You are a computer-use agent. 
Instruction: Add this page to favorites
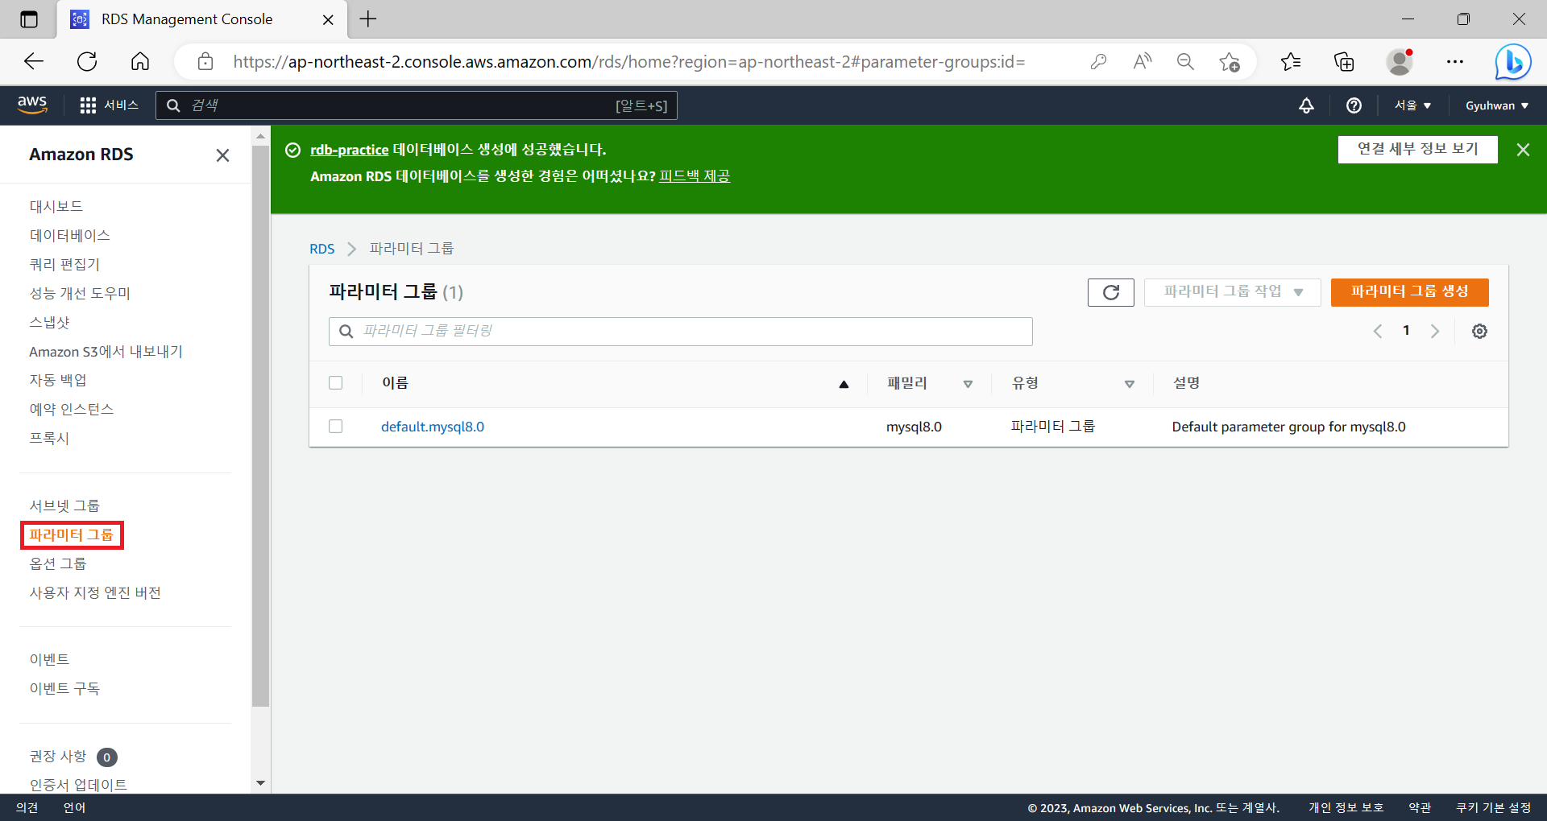(1230, 61)
